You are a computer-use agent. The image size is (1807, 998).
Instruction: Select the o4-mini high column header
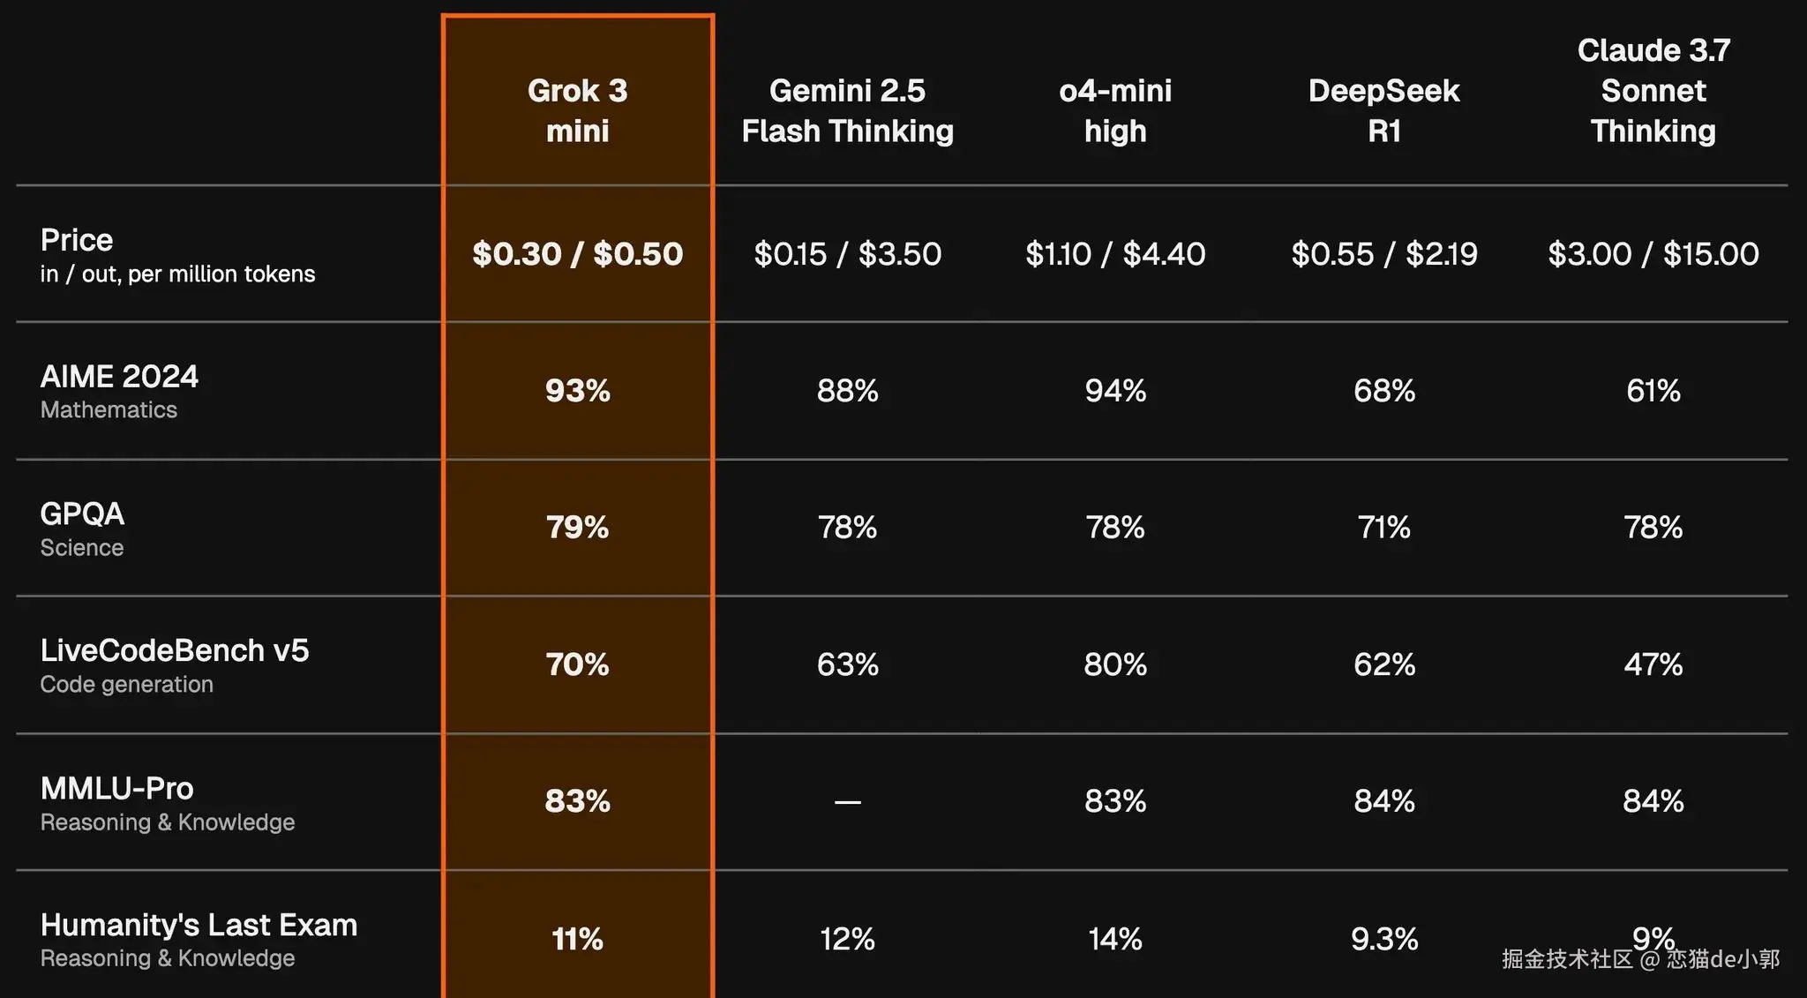pyautogui.click(x=1115, y=110)
